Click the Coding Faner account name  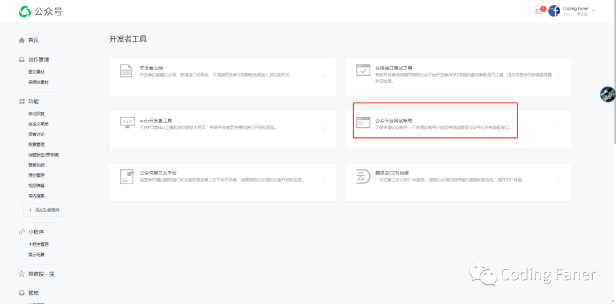tap(576, 8)
